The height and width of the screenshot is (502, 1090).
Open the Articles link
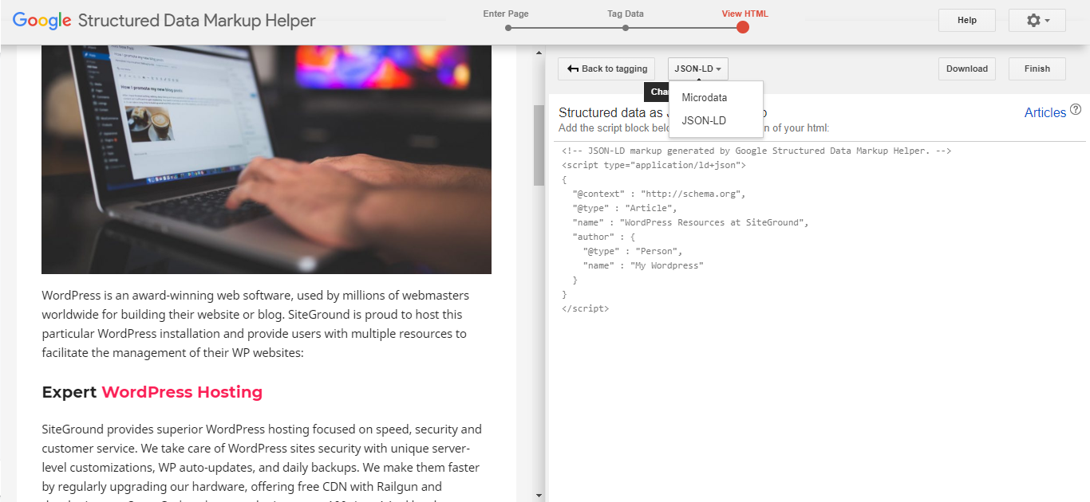click(1045, 112)
